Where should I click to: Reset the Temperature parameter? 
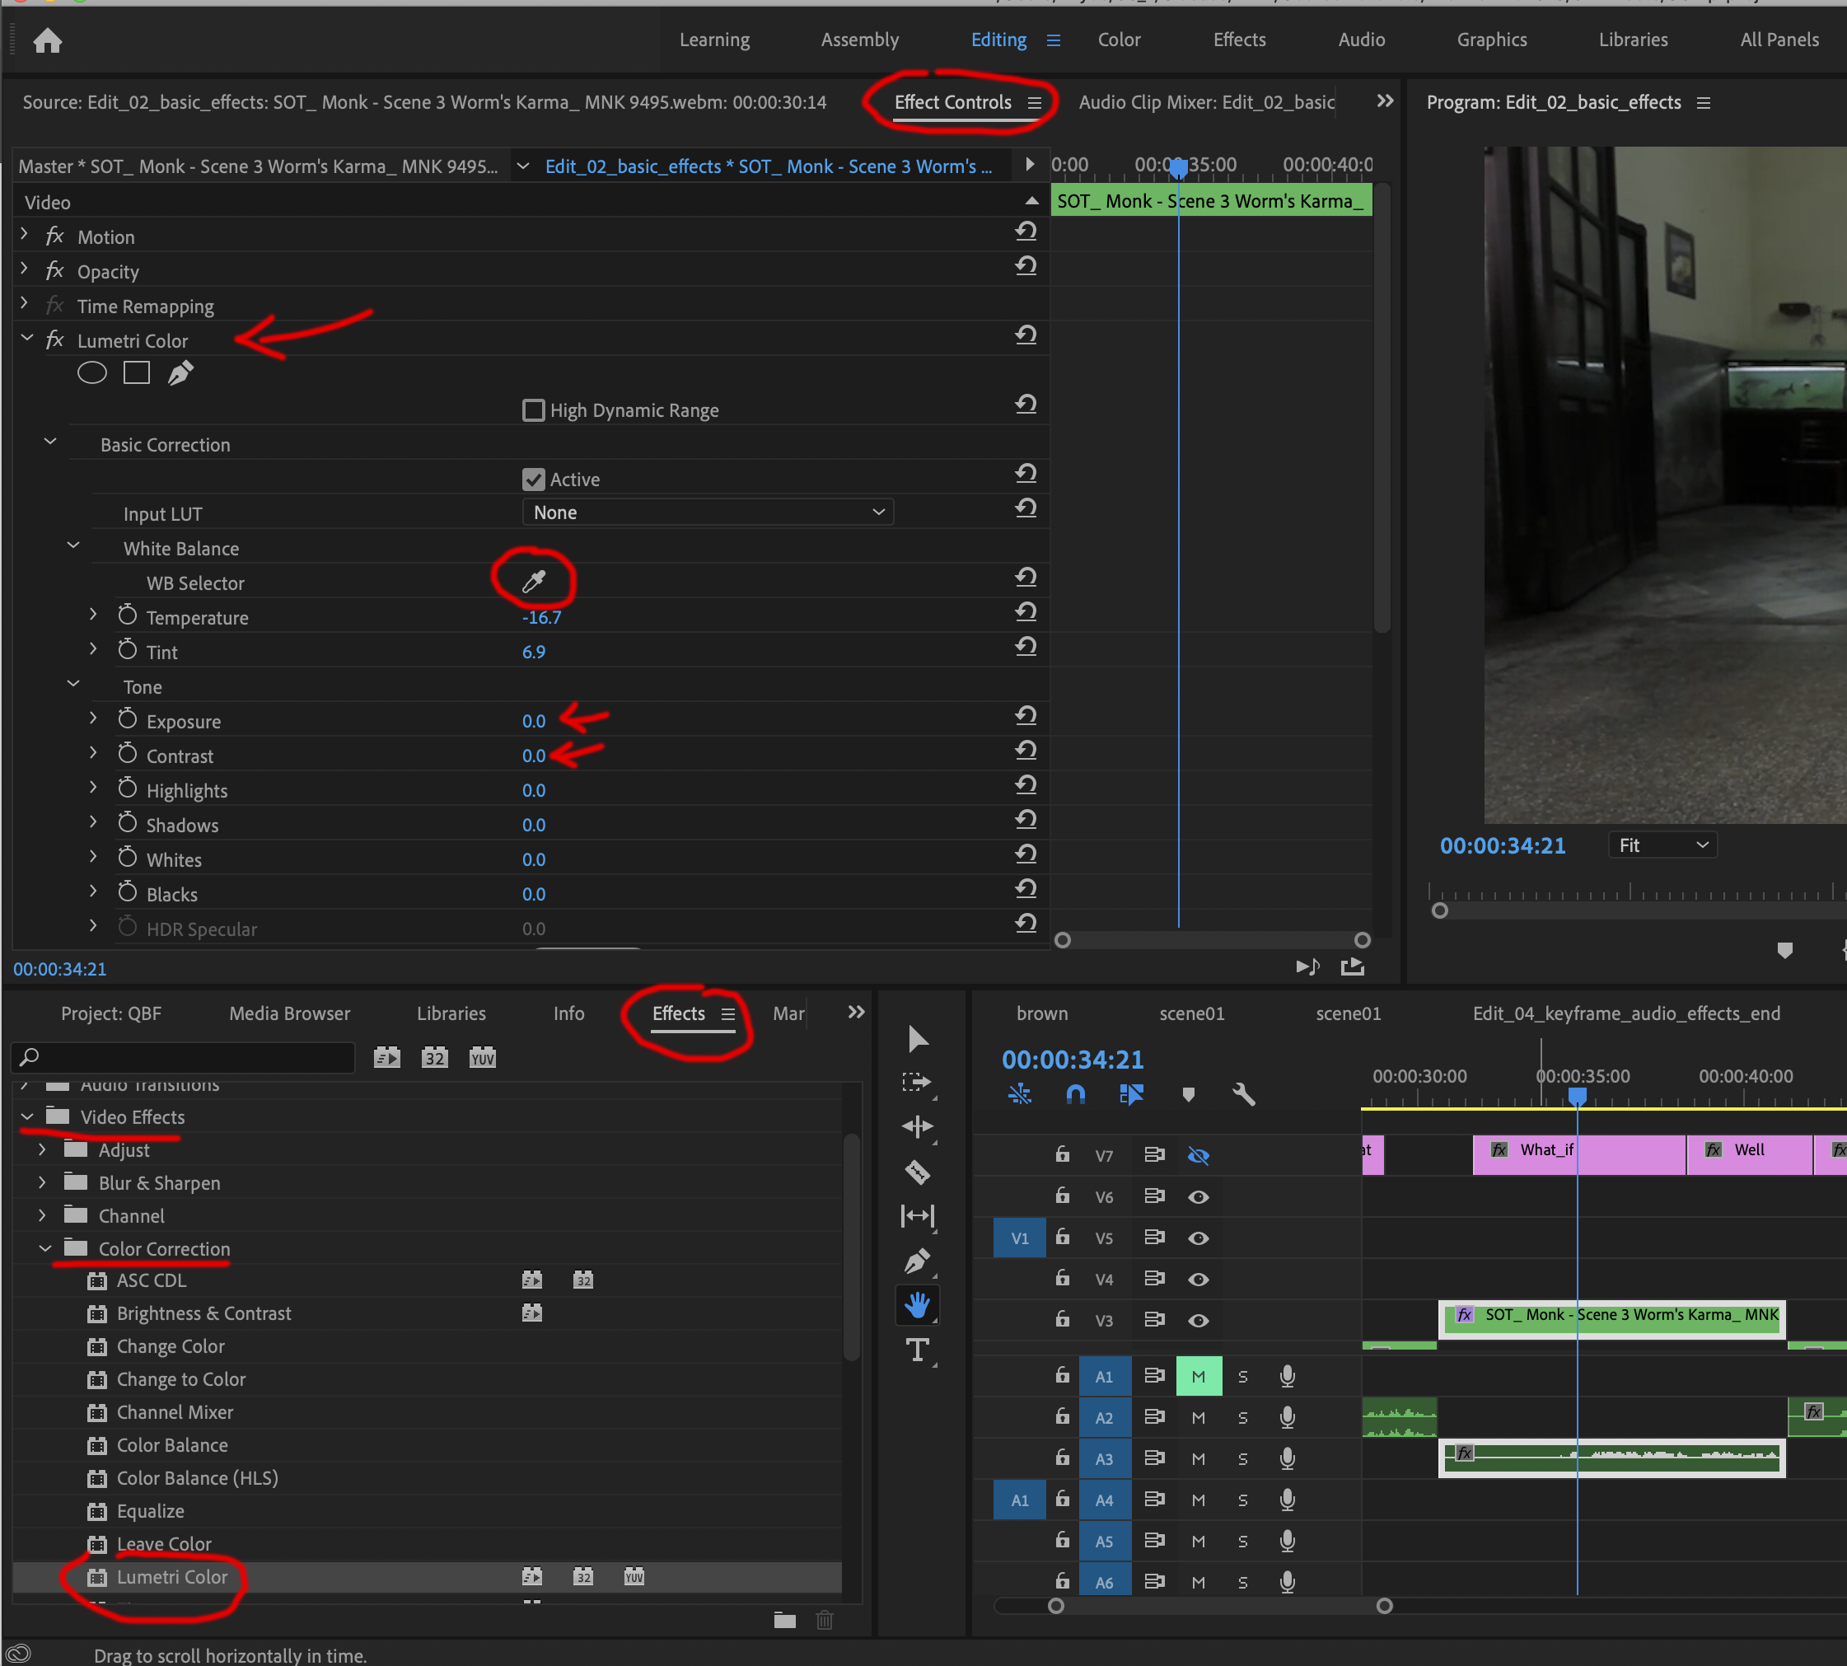(x=1026, y=611)
